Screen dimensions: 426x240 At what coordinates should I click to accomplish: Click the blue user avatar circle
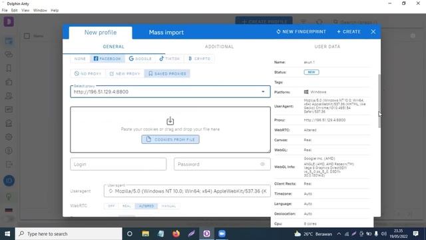9,181
